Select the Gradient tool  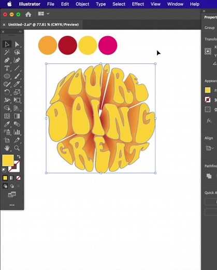coord(17,116)
